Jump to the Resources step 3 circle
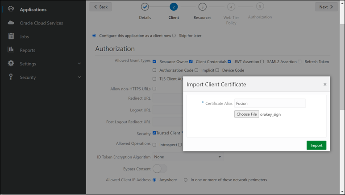This screenshot has width=345, height=195. [x=203, y=7]
